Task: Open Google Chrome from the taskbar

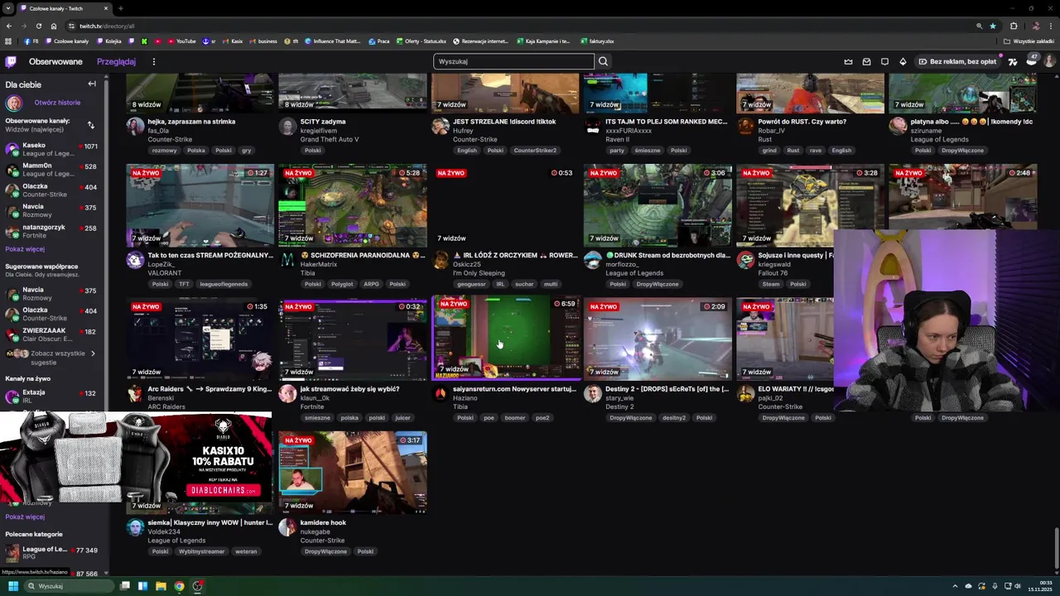Action: [x=179, y=586]
